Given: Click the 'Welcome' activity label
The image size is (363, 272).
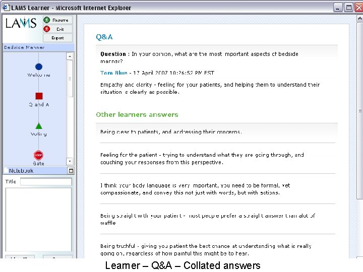Looking at the screenshot, I should point(39,75).
